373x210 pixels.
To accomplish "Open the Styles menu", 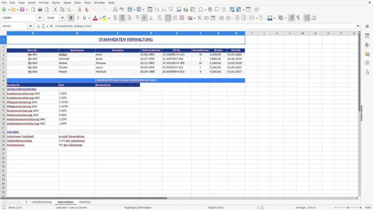I will pyautogui.click(x=56, y=3).
